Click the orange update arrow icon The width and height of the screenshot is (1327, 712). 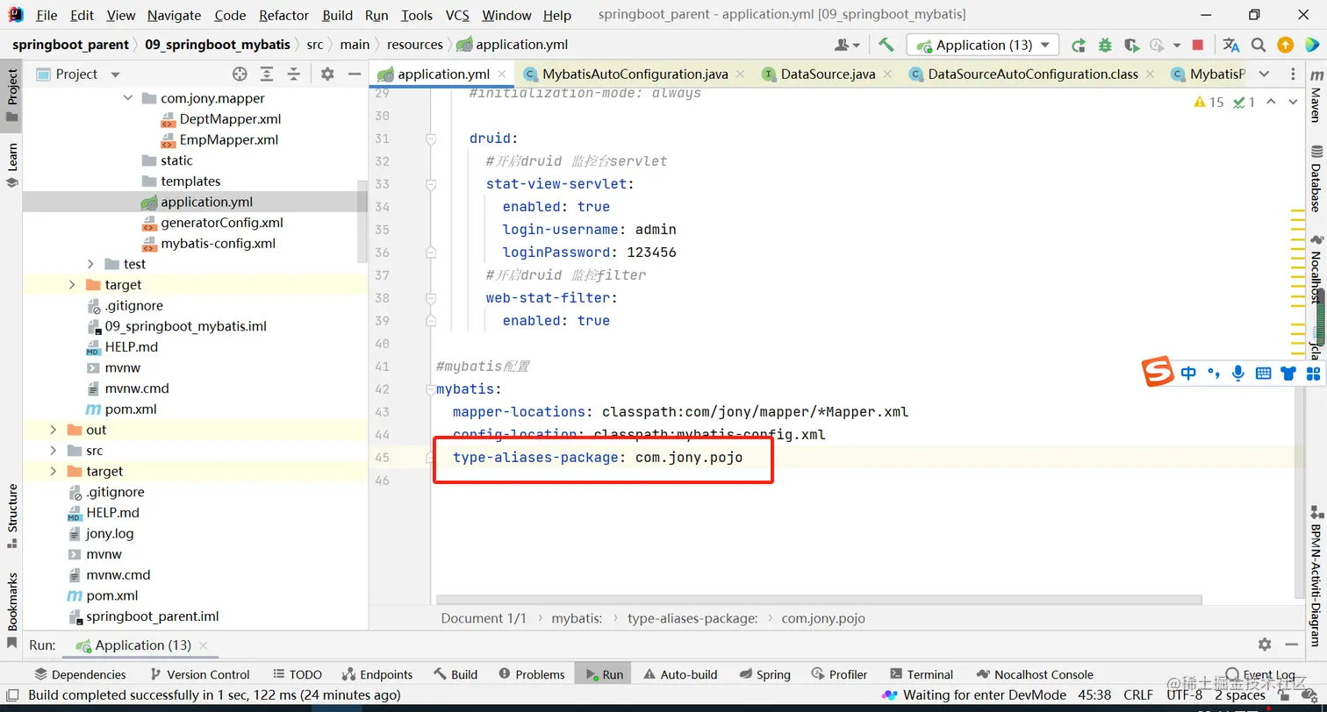(x=1285, y=45)
